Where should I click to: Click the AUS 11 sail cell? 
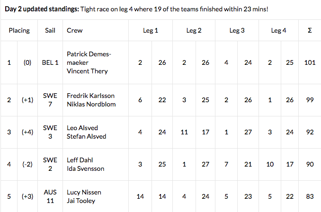(50, 196)
